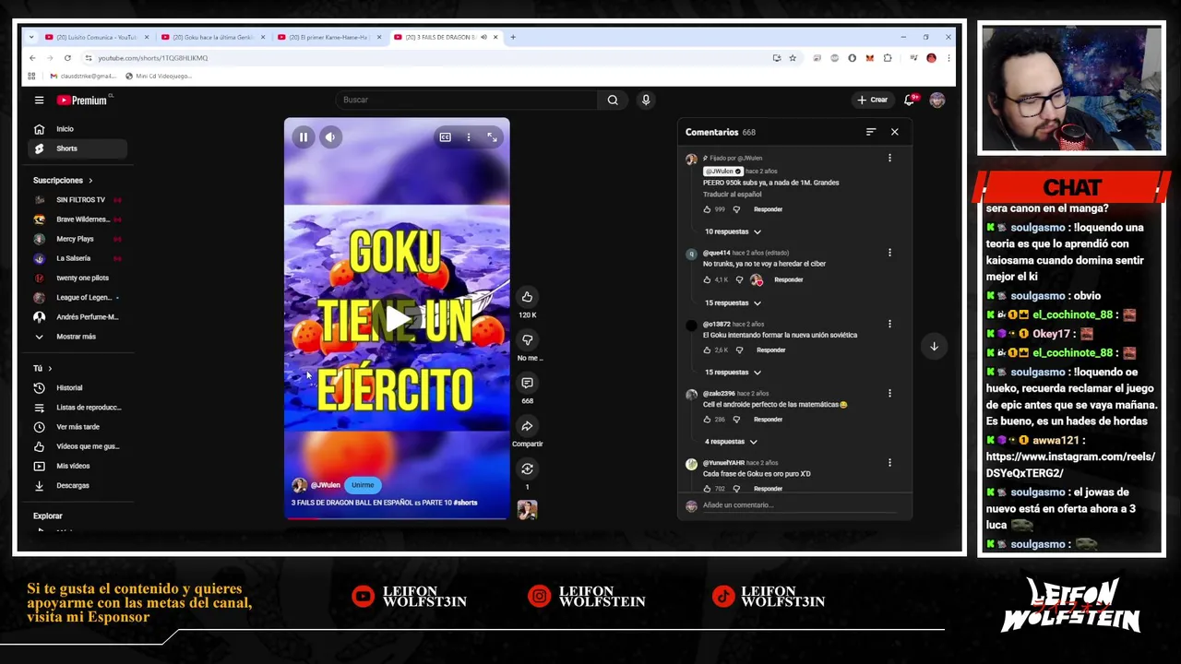Click Responder on @que414 comment
This screenshot has height=664, width=1181.
pos(788,279)
